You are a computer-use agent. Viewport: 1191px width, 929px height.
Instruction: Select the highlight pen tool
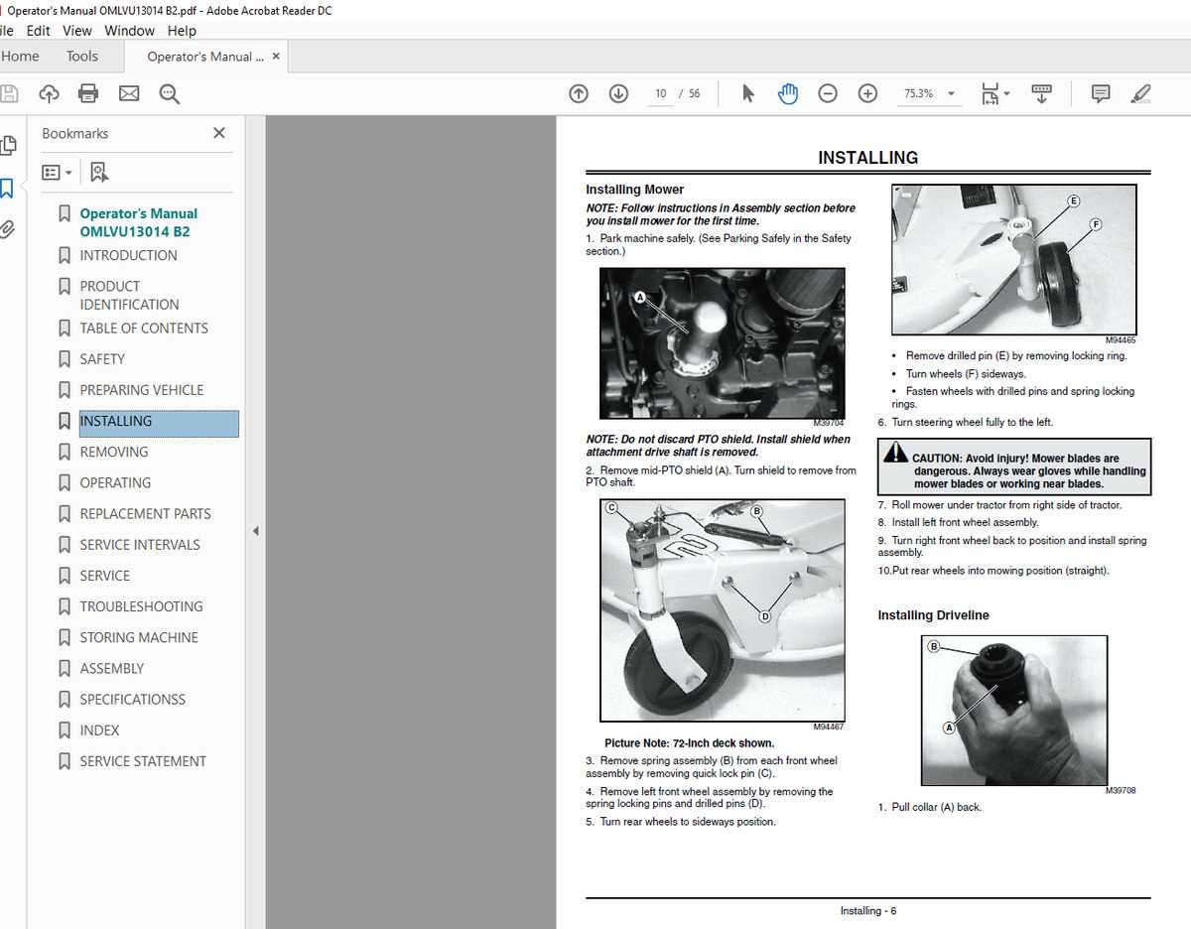[1140, 93]
